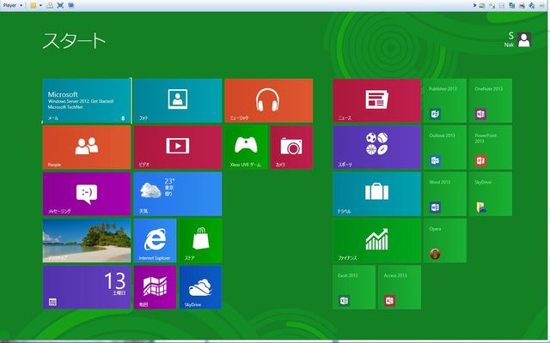Image resolution: width=550 pixels, height=343 pixels.
Task: Open the blue SkyDrive app tile with clouds
Action: point(200,287)
